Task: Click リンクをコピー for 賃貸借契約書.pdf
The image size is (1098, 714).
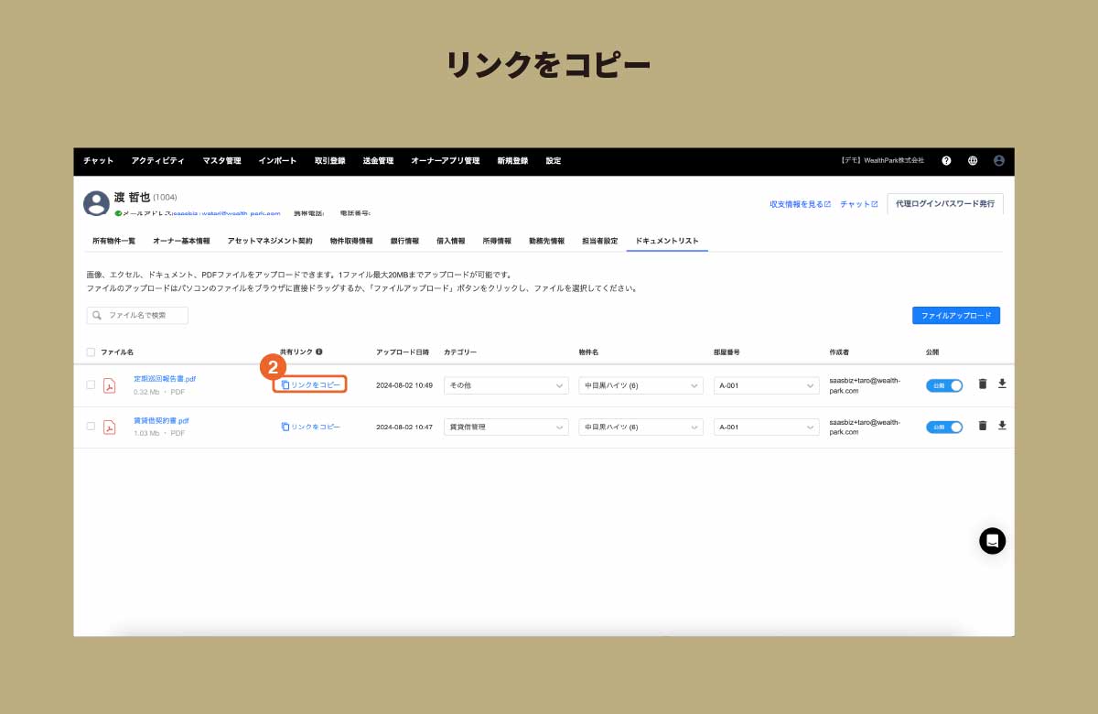Action: [x=310, y=427]
